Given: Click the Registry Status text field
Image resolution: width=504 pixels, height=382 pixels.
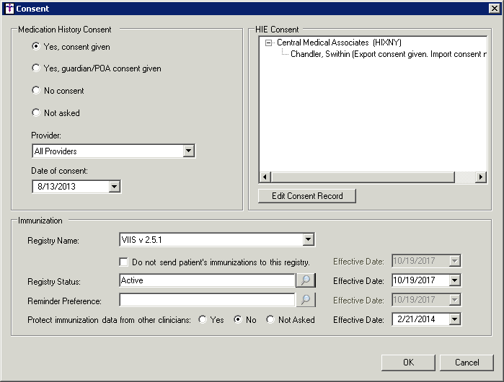Looking at the screenshot, I should [x=207, y=280].
